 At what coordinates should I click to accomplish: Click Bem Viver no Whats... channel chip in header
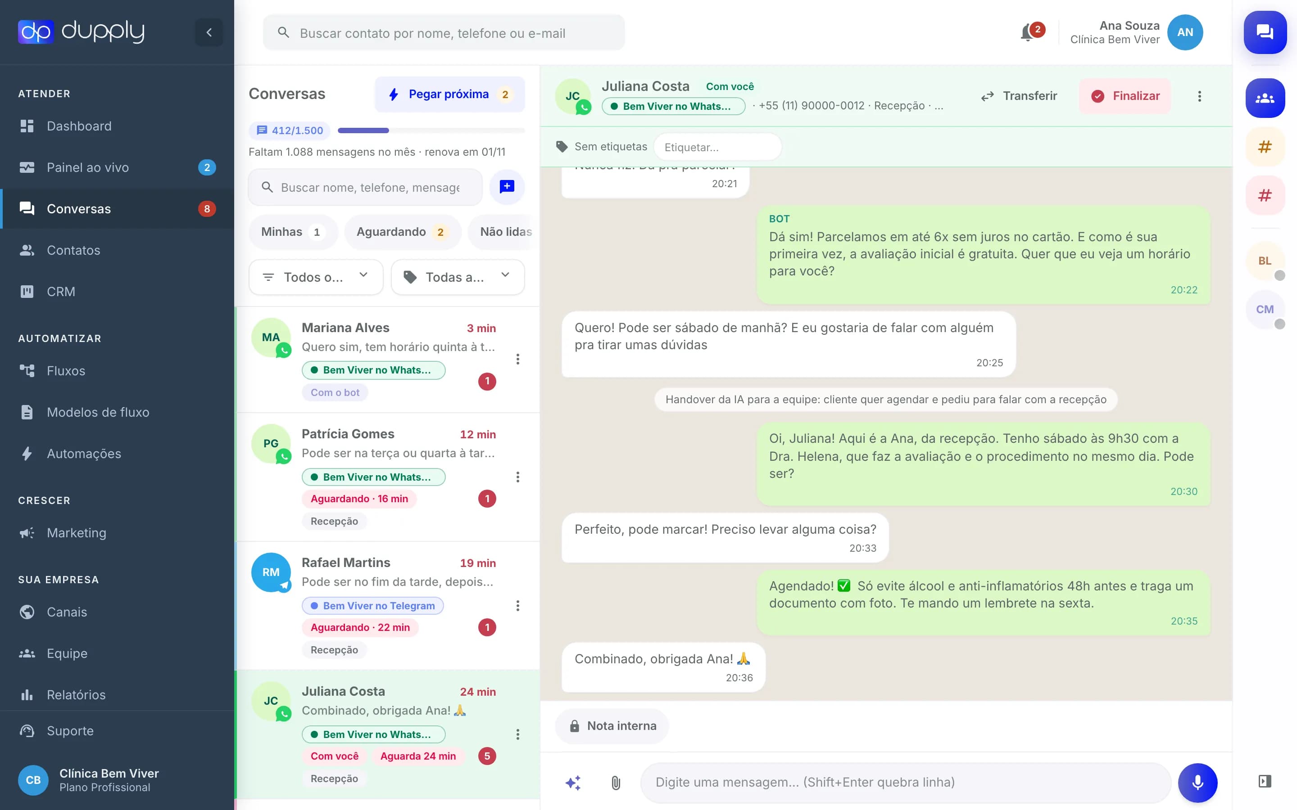click(674, 106)
